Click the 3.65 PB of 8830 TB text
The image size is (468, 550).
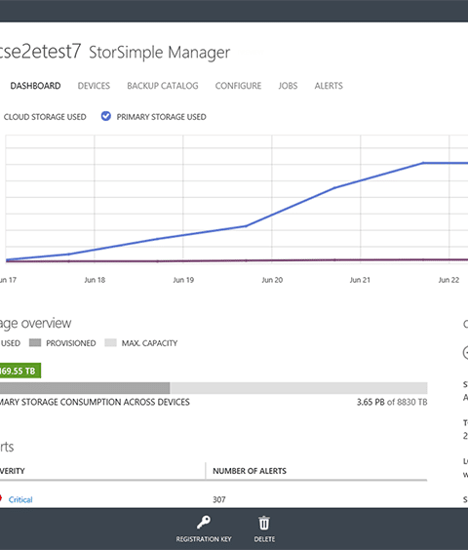point(392,402)
